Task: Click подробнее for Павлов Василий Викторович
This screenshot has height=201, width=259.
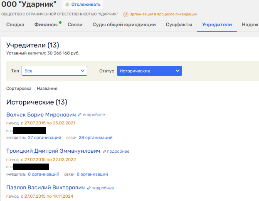Action: pyautogui.click(x=103, y=188)
